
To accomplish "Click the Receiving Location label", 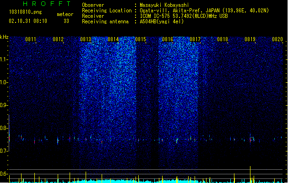I will [x=107, y=11].
